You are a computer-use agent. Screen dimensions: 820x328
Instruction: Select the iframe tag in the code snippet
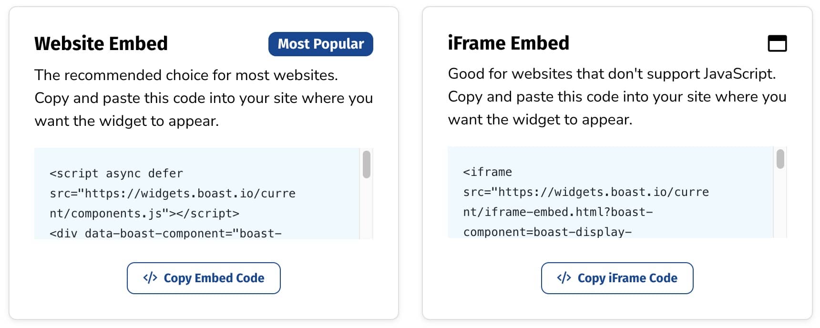coord(487,172)
